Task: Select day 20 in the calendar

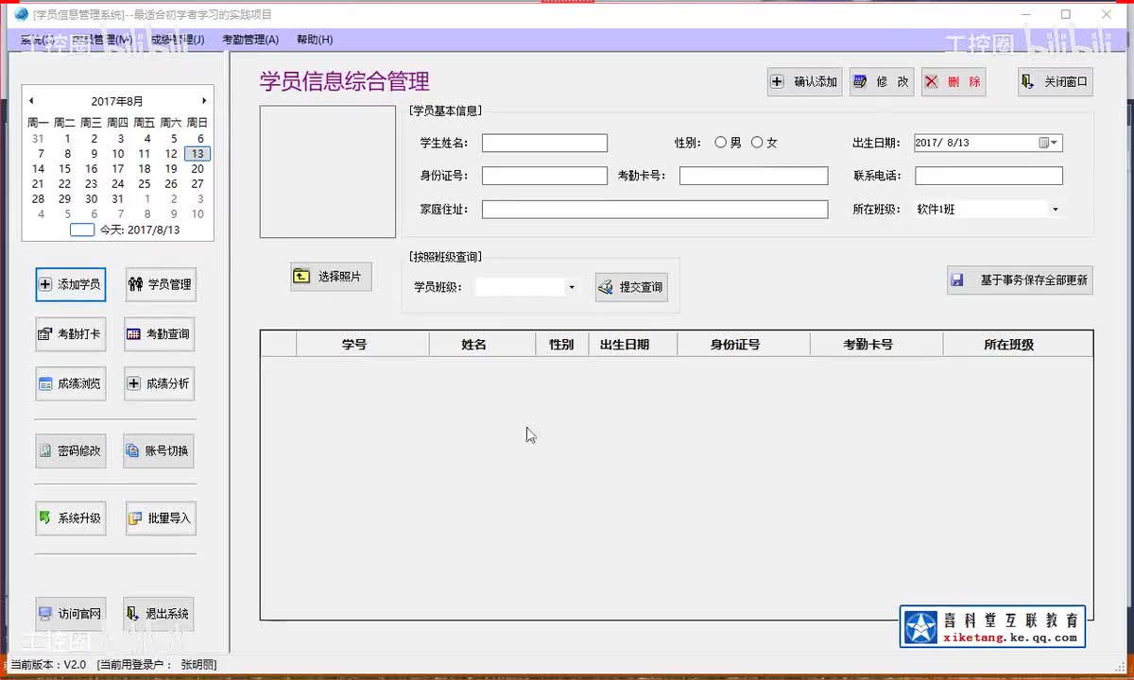Action: (x=197, y=169)
